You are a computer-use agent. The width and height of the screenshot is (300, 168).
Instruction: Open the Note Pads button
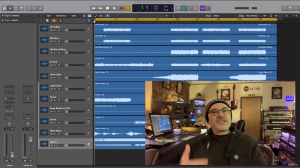(290, 8)
